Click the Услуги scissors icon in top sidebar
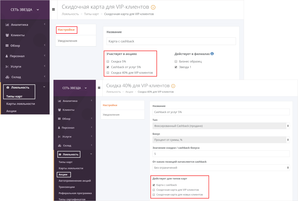The width and height of the screenshot is (298, 201). (7, 67)
